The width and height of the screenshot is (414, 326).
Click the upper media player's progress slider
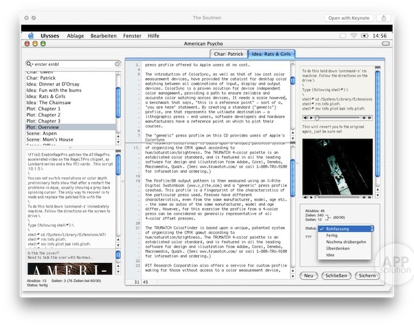(x=339, y=118)
